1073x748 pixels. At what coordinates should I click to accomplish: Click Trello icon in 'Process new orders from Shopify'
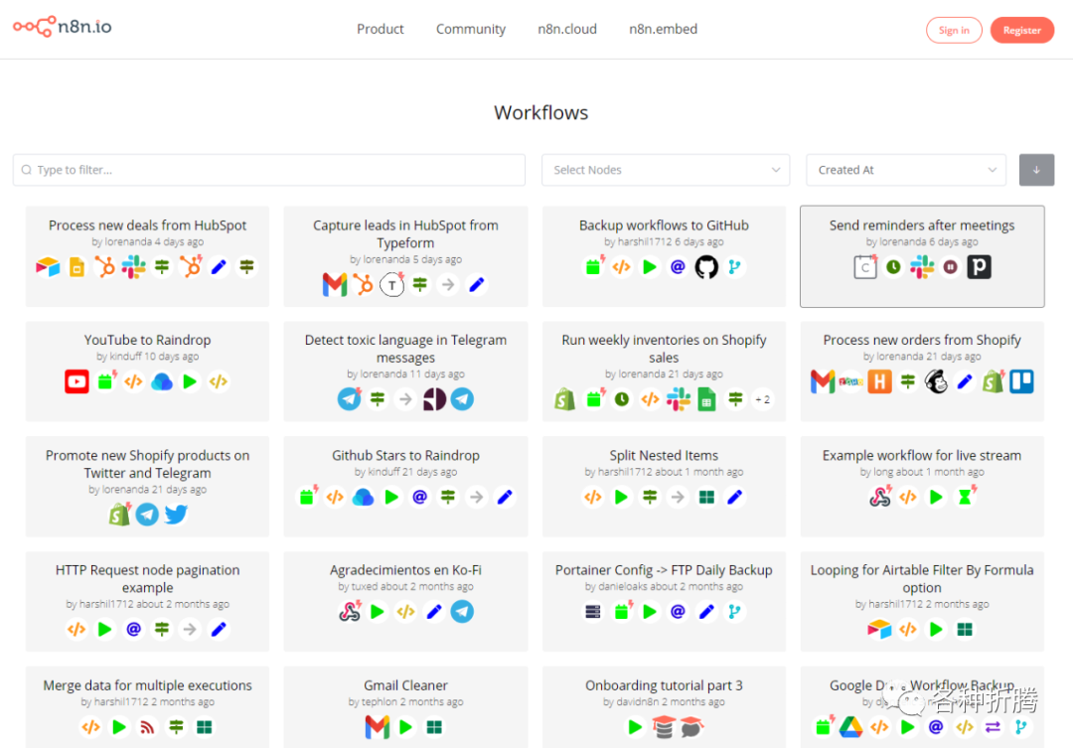tap(1021, 381)
